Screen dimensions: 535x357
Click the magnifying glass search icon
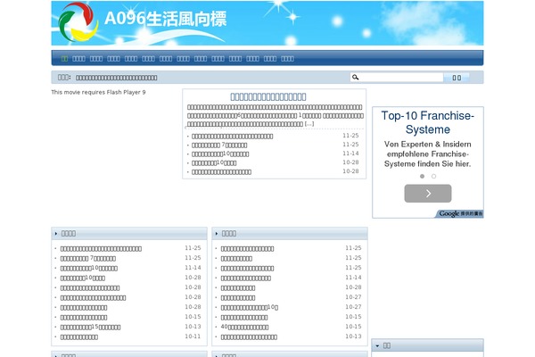point(356,78)
